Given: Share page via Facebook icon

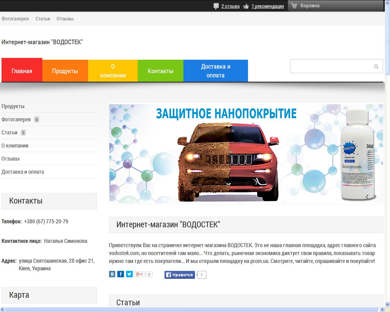Looking at the screenshot, I should [121, 274].
